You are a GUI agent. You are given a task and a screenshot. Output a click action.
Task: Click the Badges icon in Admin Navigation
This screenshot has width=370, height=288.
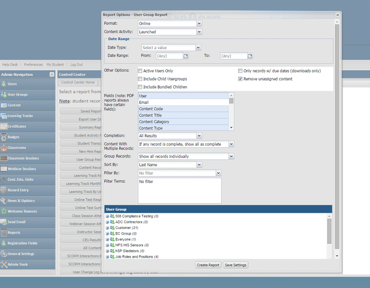[4, 137]
